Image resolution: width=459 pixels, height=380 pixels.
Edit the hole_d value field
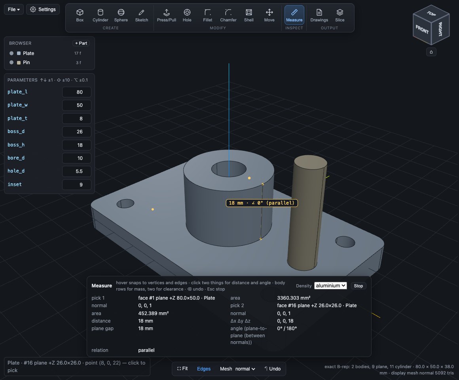coord(77,171)
